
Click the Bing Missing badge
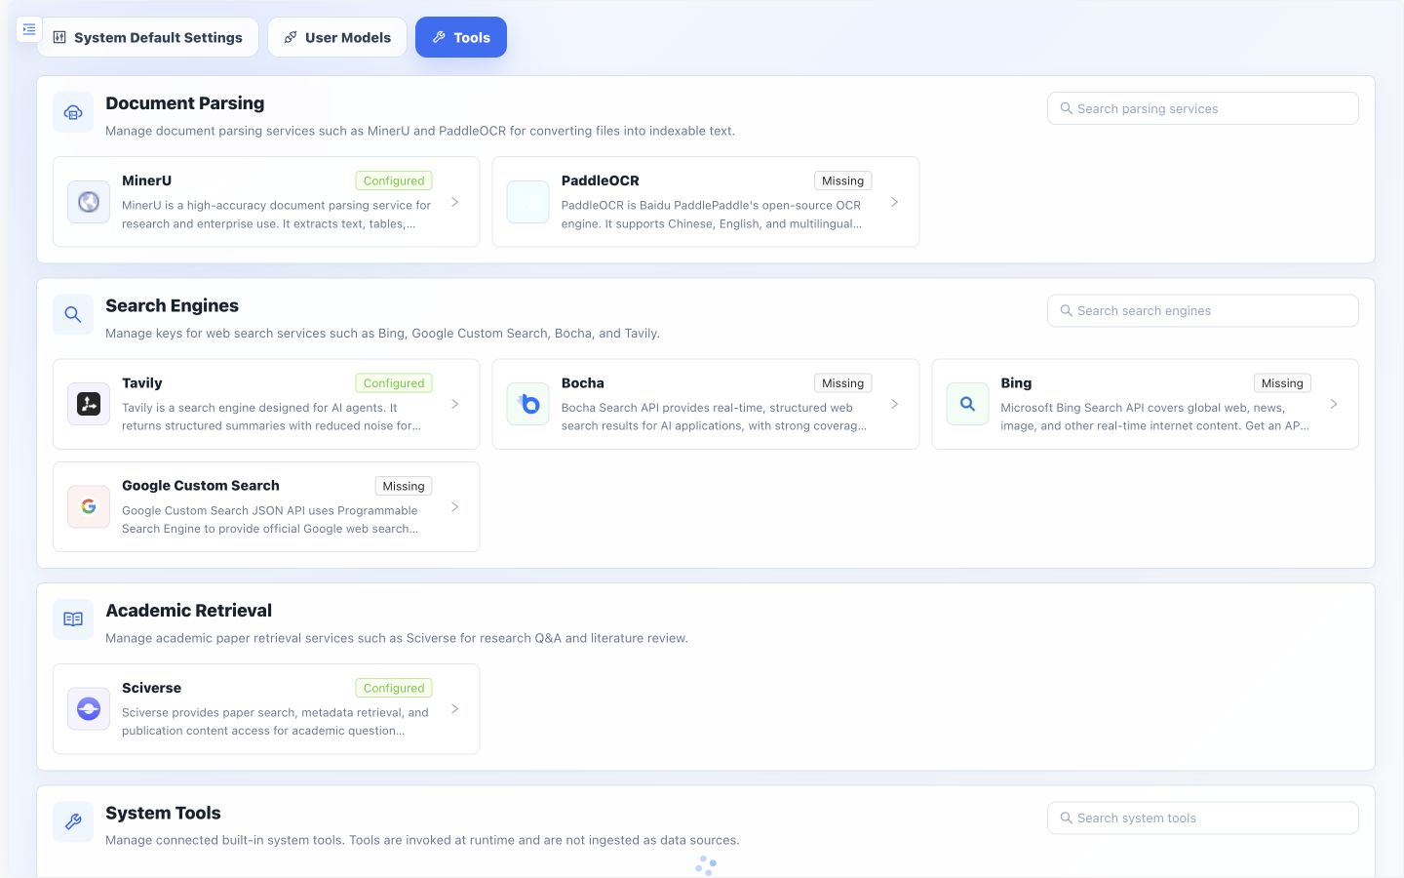(1282, 383)
